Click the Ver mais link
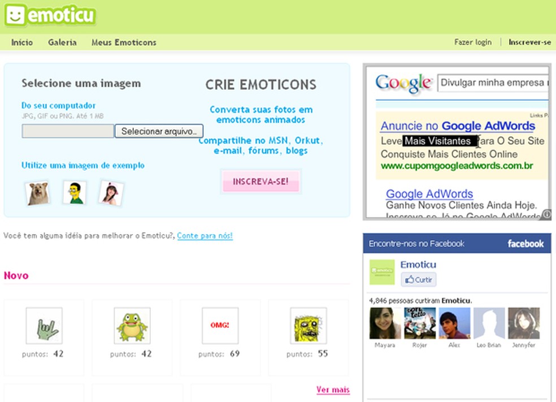The height and width of the screenshot is (402, 556). coord(333,390)
